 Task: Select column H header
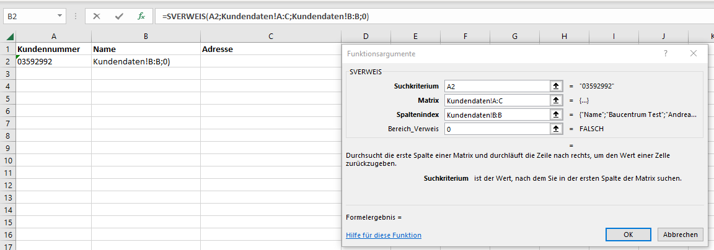pos(564,37)
